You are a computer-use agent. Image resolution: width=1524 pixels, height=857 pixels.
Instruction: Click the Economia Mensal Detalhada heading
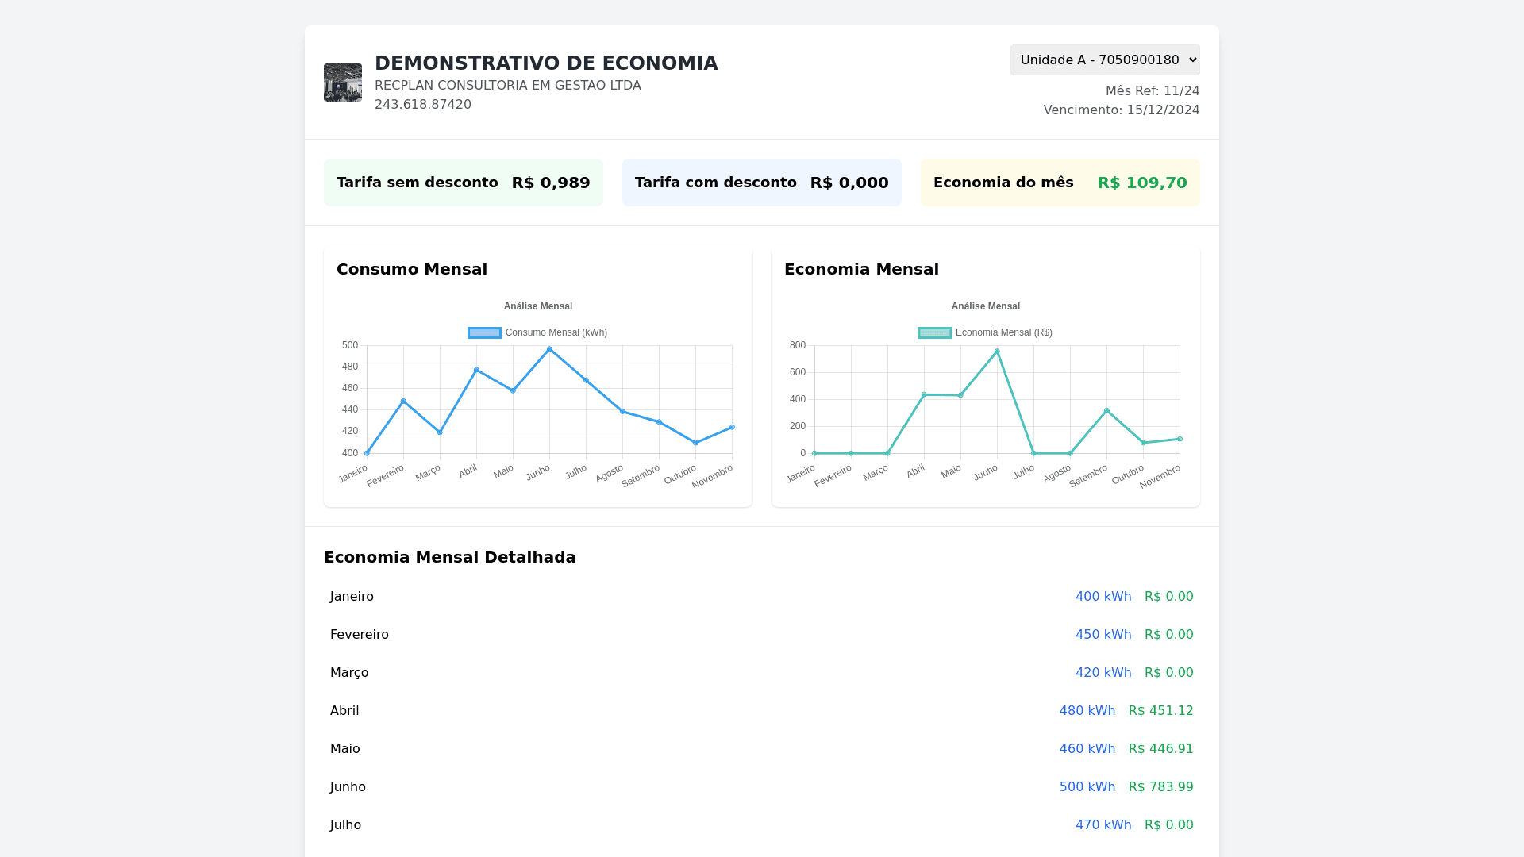click(x=449, y=557)
